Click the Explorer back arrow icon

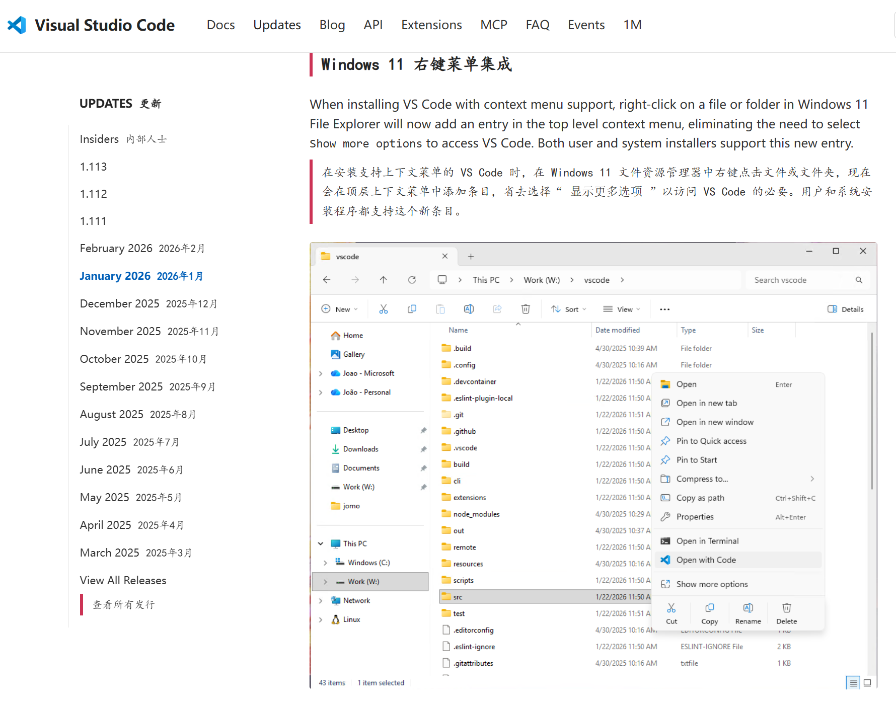(327, 280)
